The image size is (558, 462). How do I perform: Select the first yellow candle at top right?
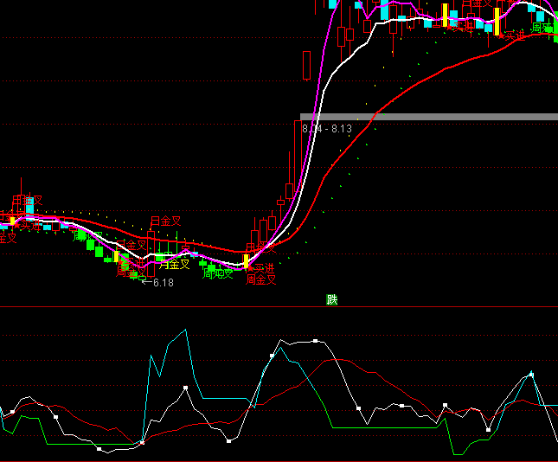coord(445,16)
